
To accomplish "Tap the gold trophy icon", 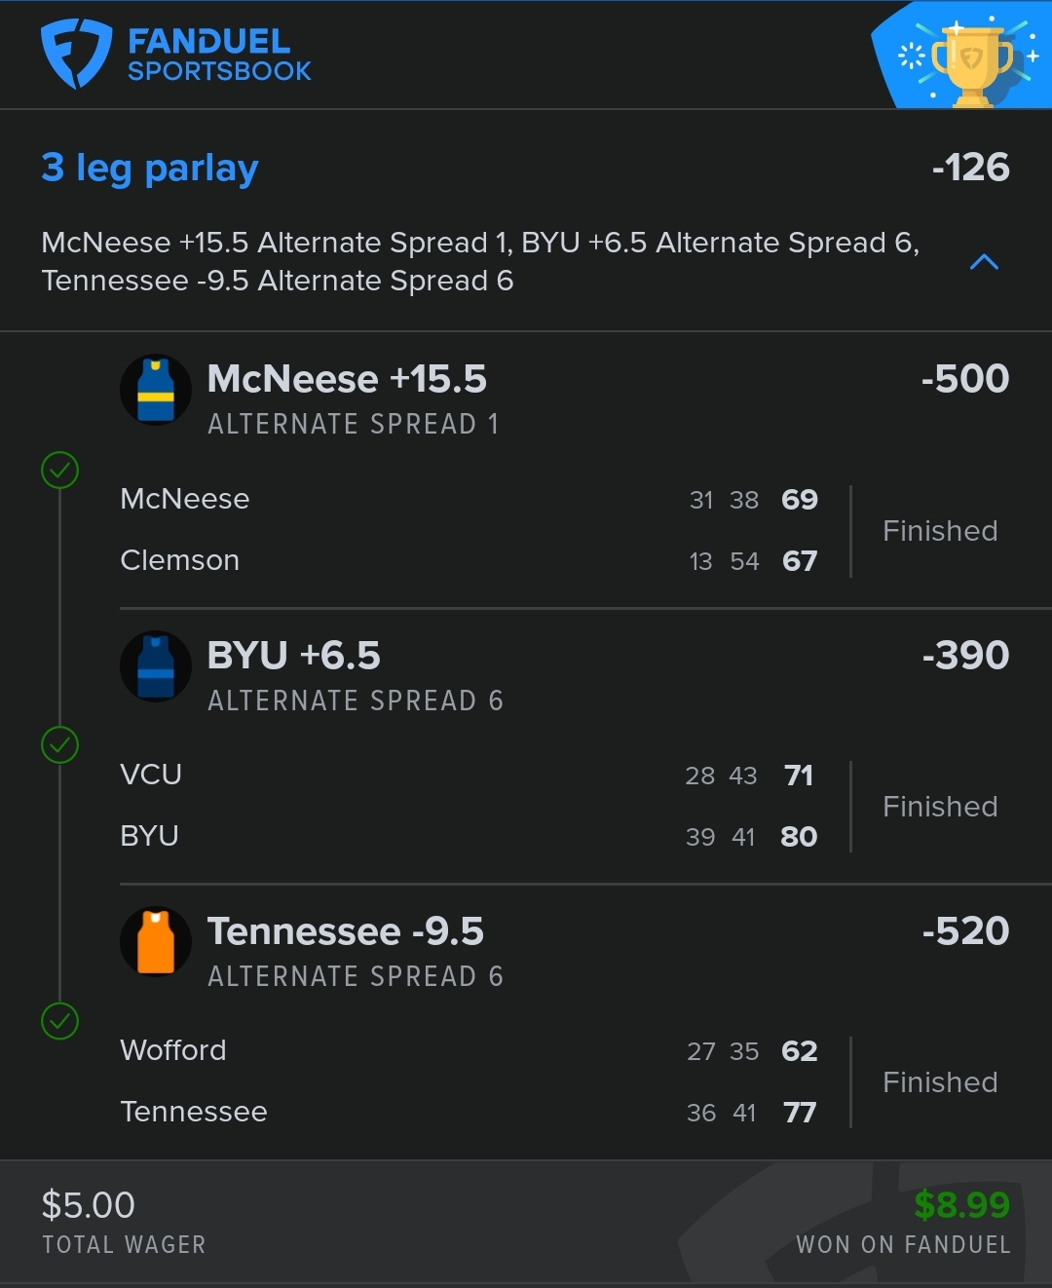I will click(x=970, y=62).
